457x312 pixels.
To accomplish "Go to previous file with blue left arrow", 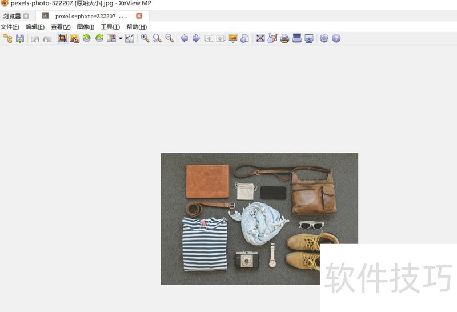I will point(184,38).
